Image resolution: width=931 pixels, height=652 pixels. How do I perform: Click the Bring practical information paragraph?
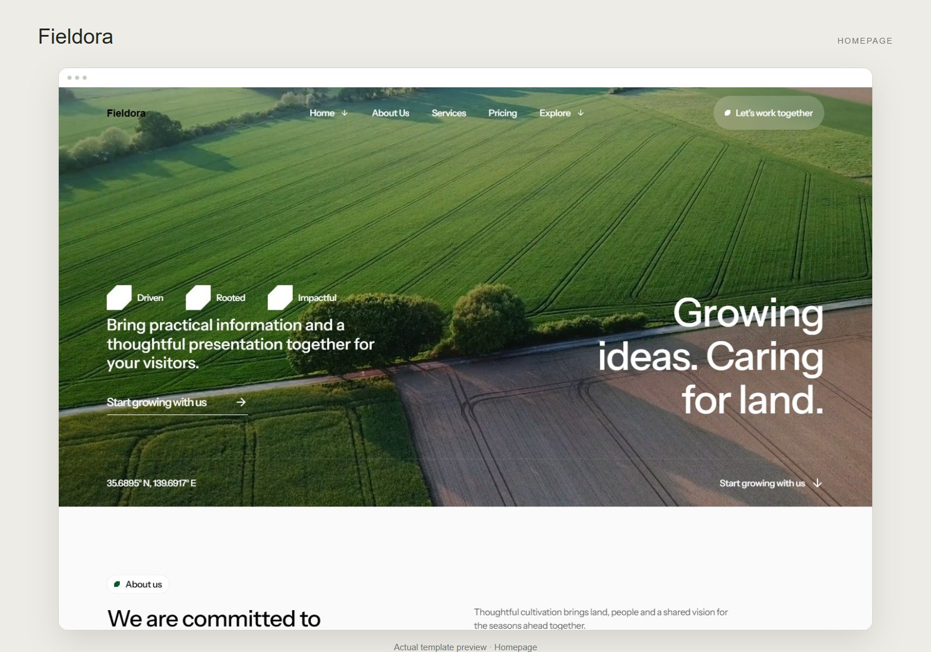click(x=240, y=344)
